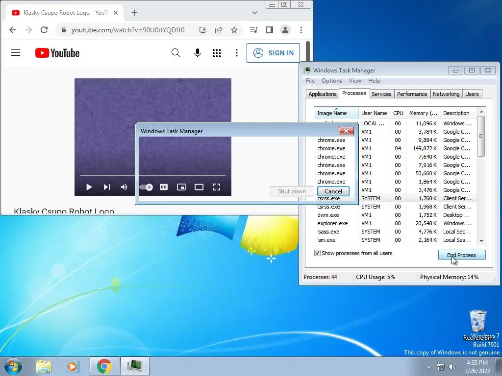Skip to the next video

click(x=106, y=187)
